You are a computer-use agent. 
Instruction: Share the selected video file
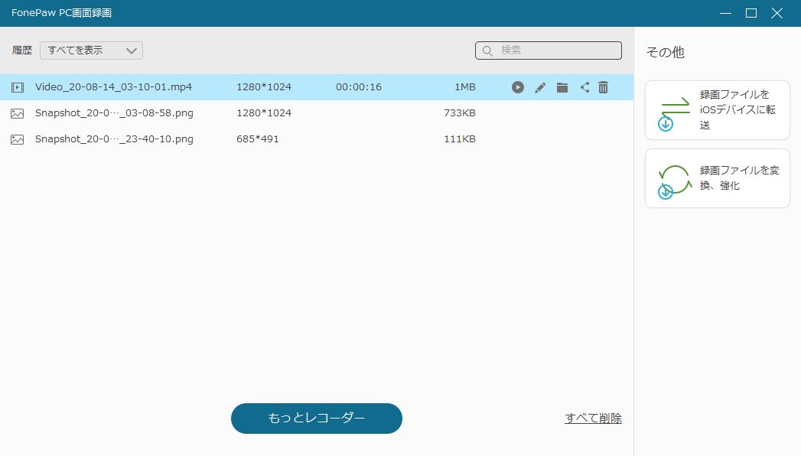click(x=584, y=87)
